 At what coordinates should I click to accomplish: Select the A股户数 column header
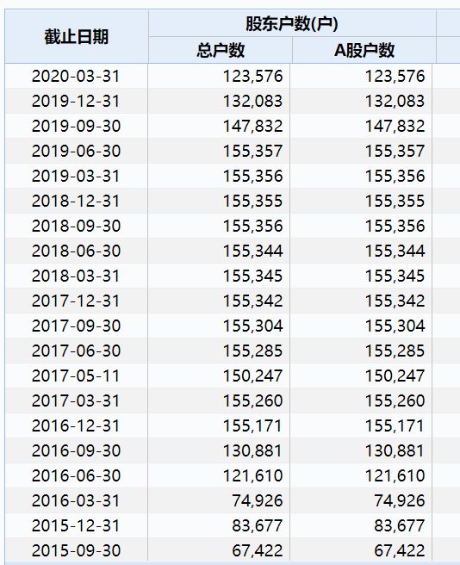[364, 50]
